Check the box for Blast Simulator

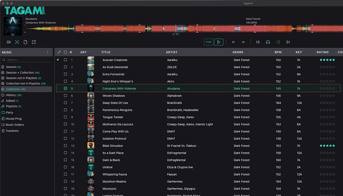point(65,146)
